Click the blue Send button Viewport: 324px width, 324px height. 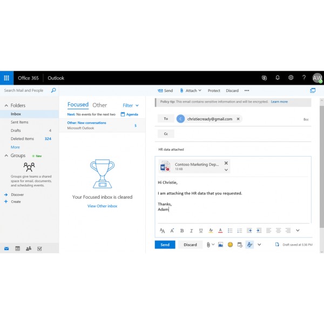coord(165,245)
